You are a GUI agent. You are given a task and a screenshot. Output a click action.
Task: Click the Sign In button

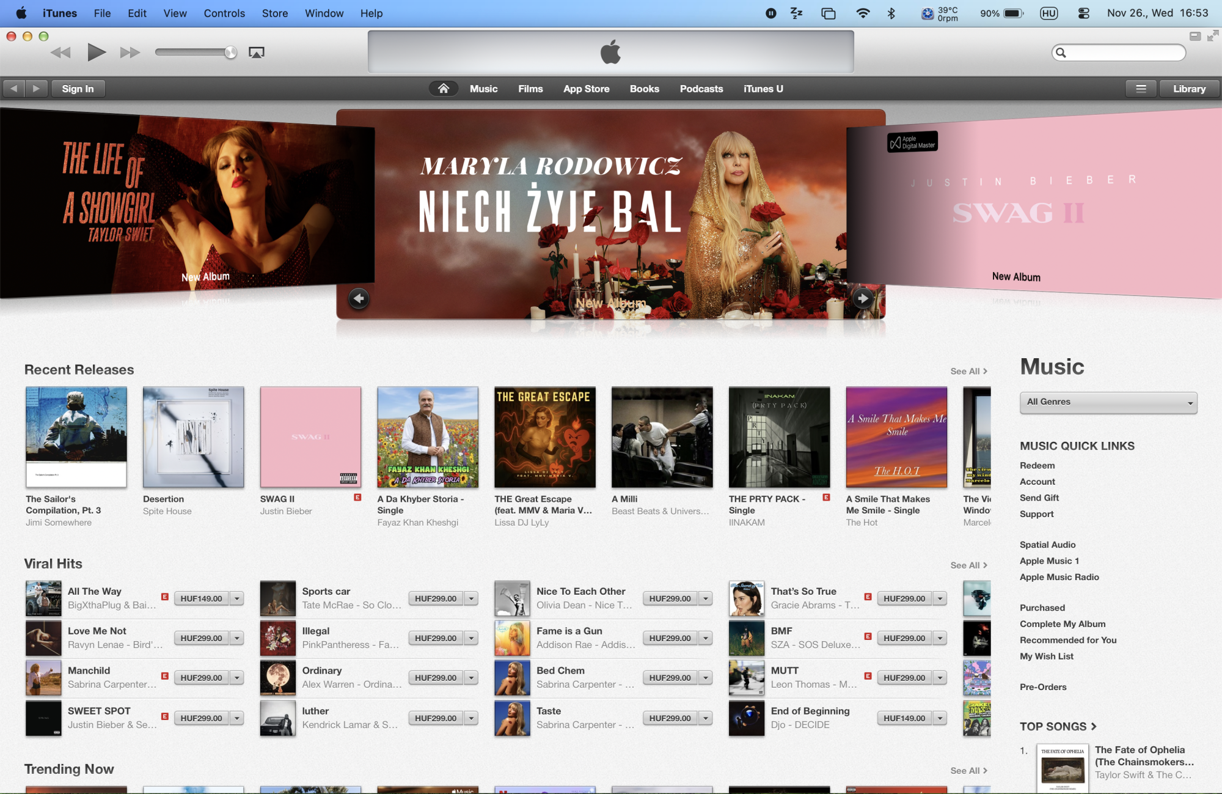pyautogui.click(x=78, y=89)
